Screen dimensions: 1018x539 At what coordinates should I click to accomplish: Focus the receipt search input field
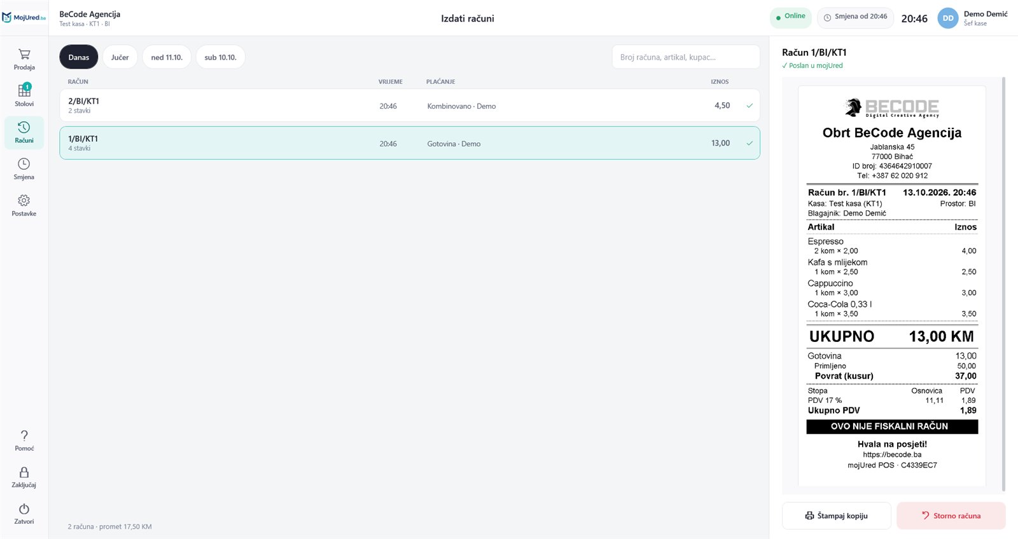tap(686, 57)
